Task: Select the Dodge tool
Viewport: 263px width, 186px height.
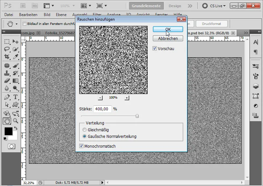Action: coord(15,88)
